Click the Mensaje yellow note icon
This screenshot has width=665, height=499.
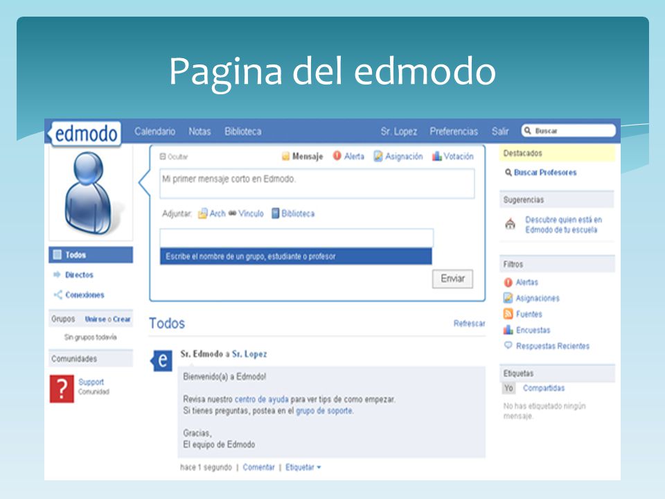(286, 157)
